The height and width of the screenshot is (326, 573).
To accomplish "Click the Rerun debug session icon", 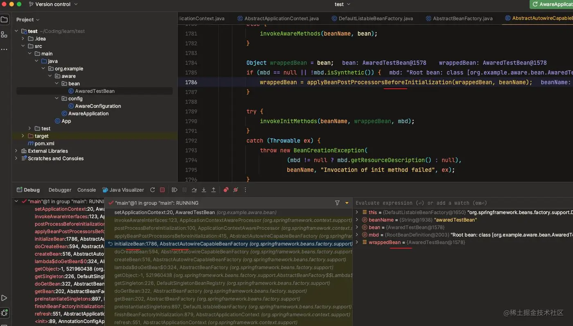I will click(152, 190).
